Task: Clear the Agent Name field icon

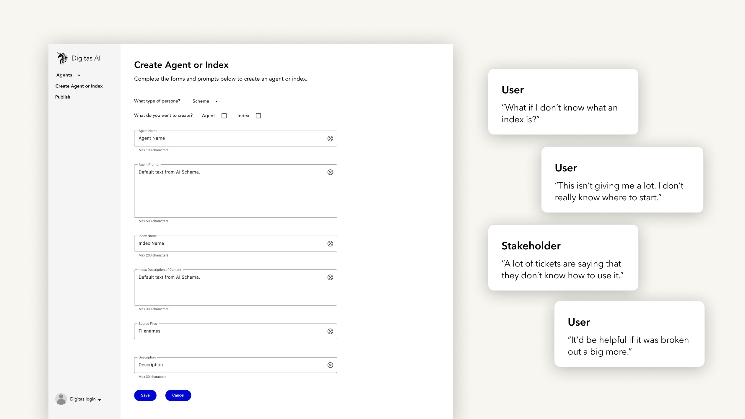Action: tap(330, 139)
